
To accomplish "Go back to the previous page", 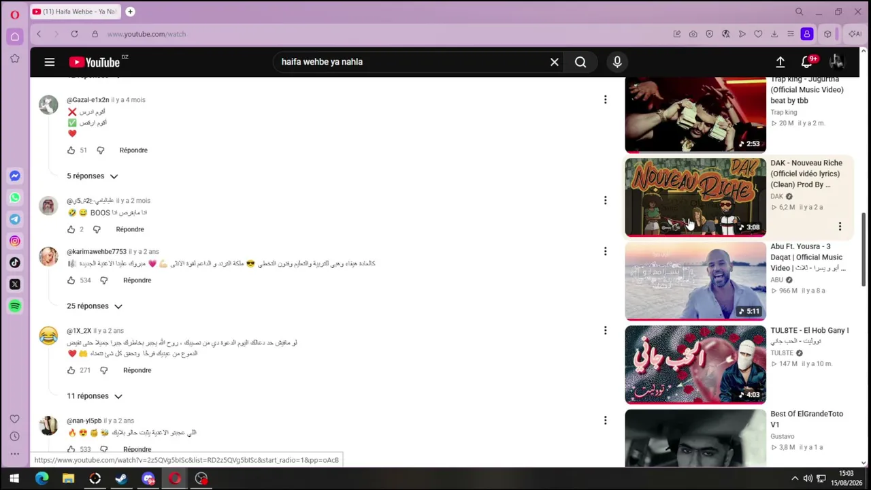I will (39, 34).
